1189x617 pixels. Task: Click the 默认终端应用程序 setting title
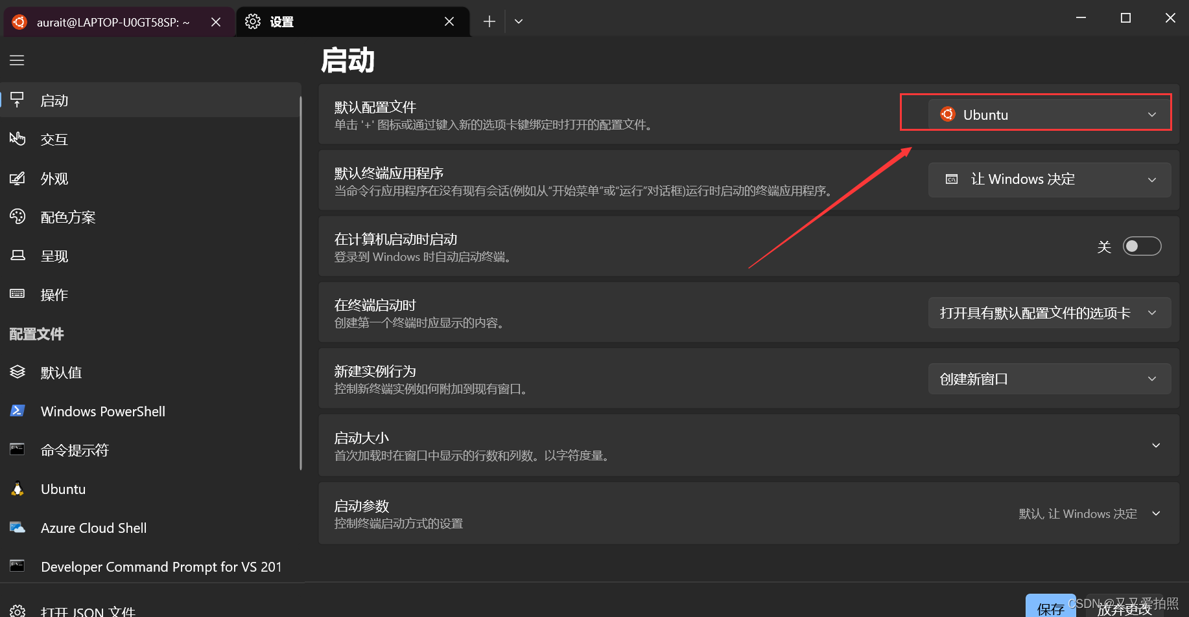(389, 173)
